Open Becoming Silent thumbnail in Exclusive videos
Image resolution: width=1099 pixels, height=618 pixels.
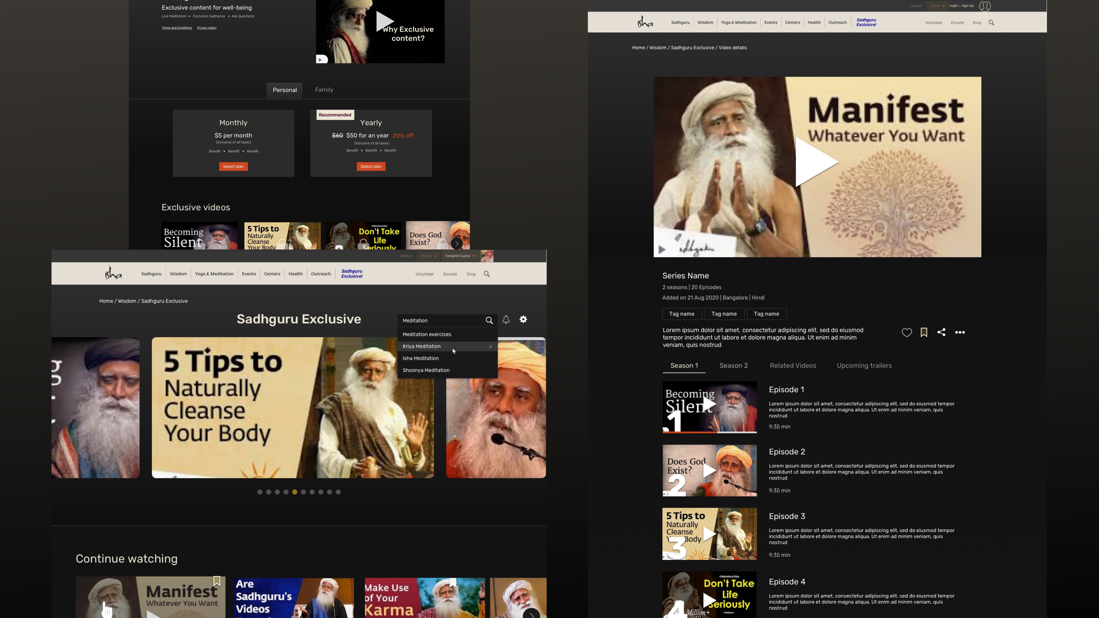tap(199, 235)
